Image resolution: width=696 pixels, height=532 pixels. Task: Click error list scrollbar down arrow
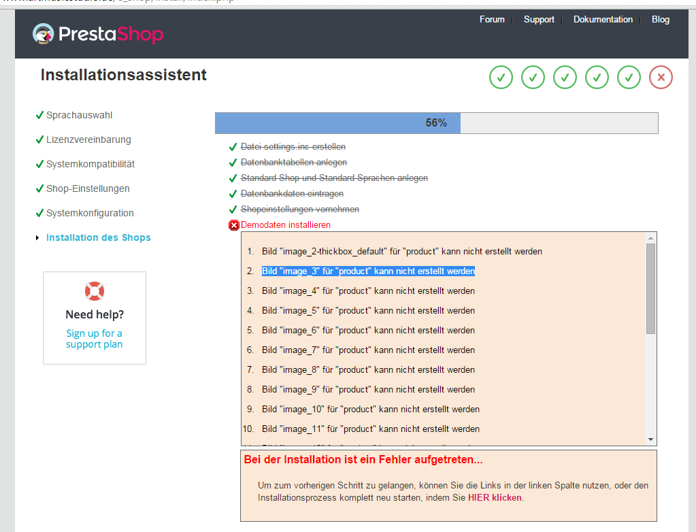[650, 439]
